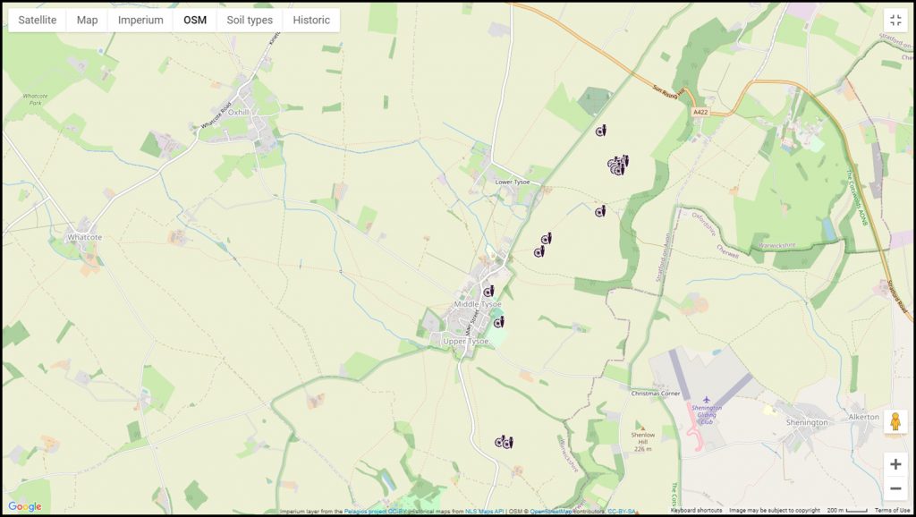Select the Map tab

pyautogui.click(x=86, y=18)
